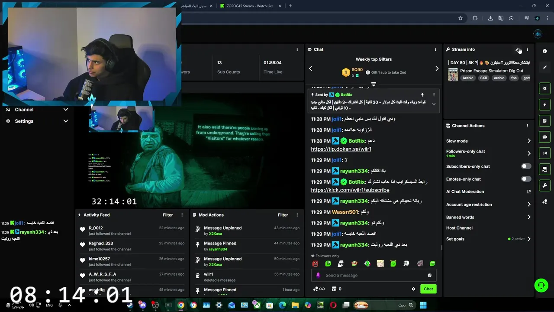Pick the red angry face emote
554x312 pixels.
[315, 263]
